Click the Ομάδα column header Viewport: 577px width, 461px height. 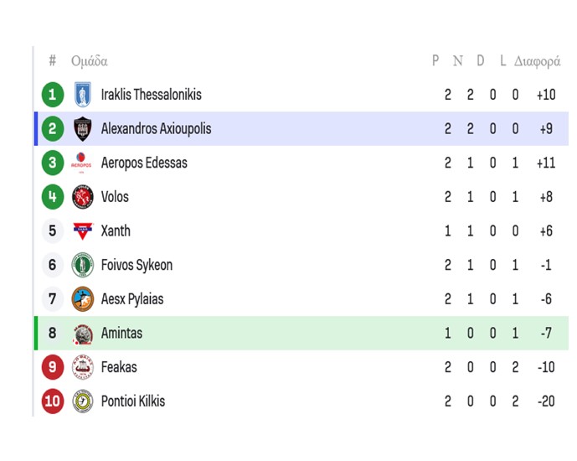(x=89, y=61)
